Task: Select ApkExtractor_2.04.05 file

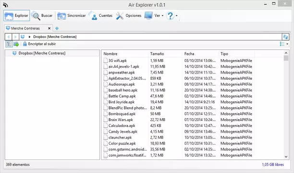Action: point(127,78)
